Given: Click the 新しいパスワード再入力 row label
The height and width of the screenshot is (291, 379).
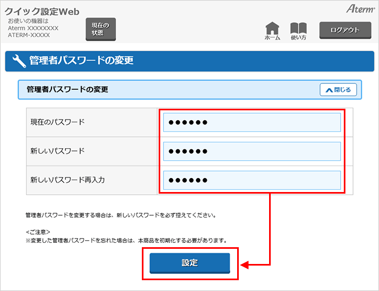Looking at the screenshot, I should coord(68,180).
